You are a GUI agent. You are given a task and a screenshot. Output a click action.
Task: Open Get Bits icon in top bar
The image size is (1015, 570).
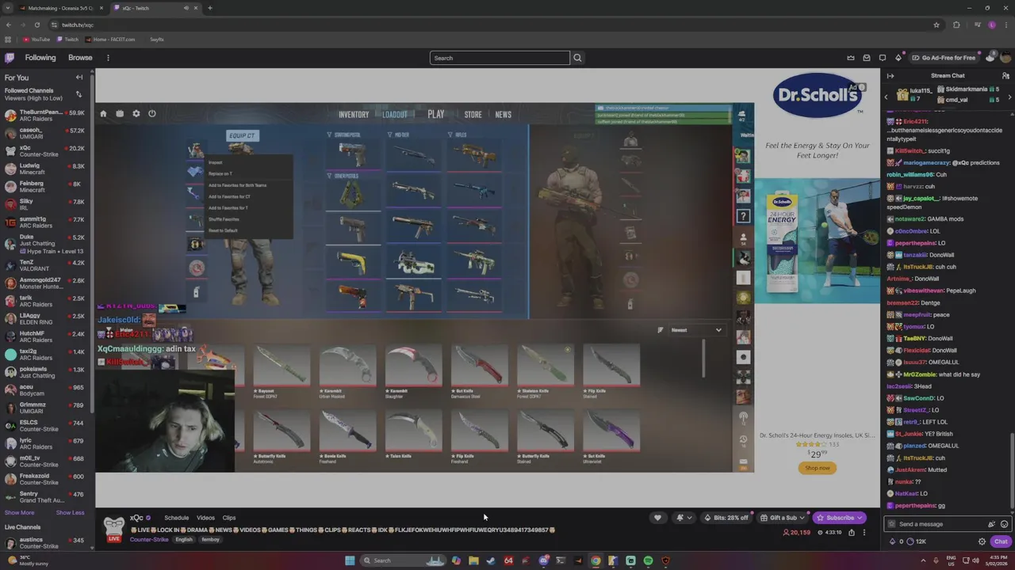point(898,58)
